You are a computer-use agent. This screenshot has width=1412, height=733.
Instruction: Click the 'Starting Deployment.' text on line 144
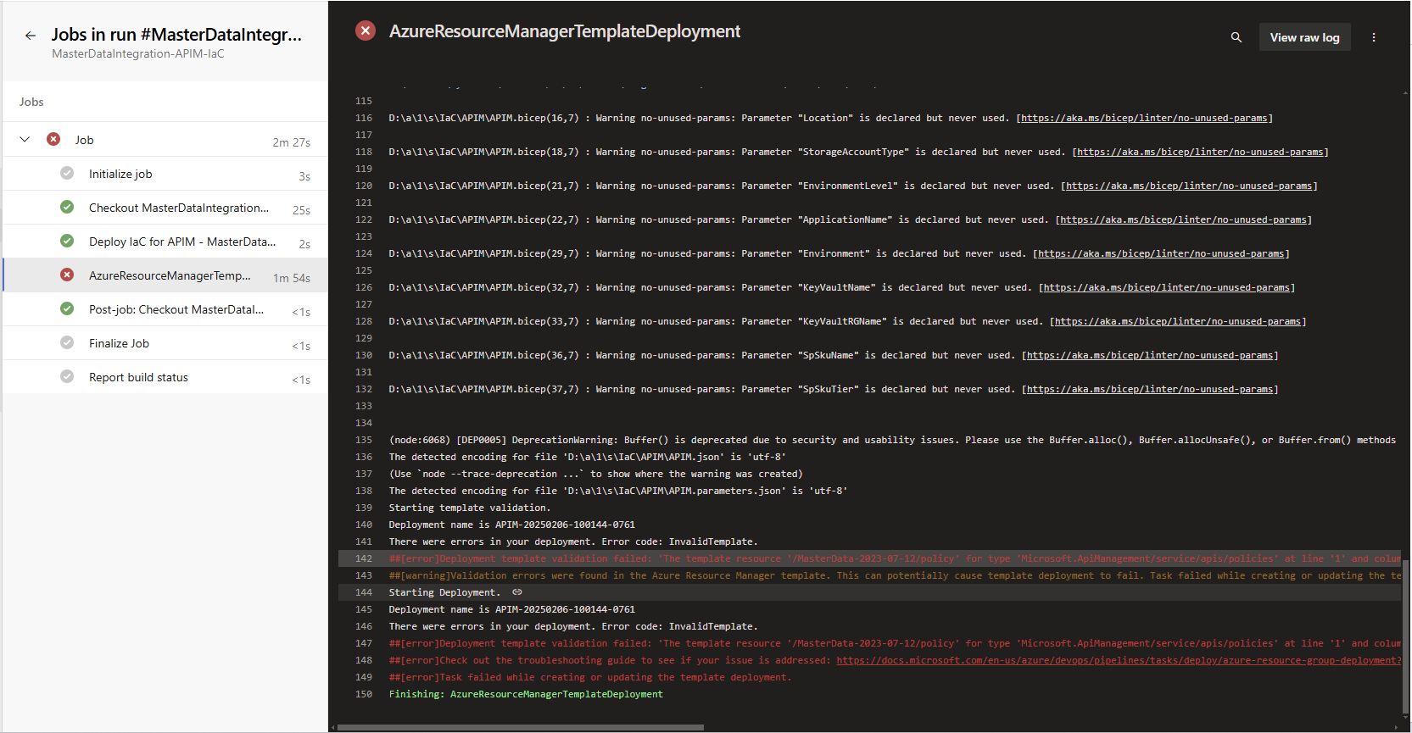(445, 592)
